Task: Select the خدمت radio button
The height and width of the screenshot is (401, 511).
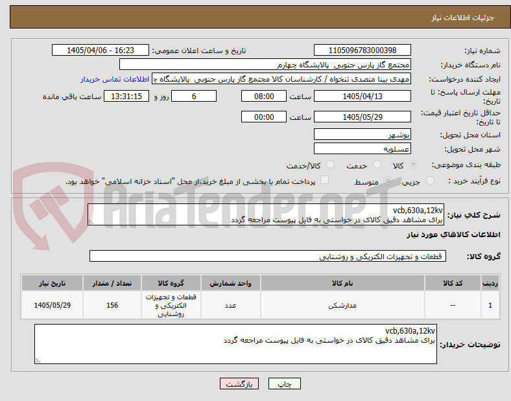Action: pyautogui.click(x=377, y=165)
